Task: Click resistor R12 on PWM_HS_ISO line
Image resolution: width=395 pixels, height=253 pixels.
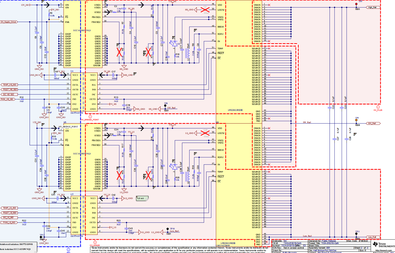Action: (x=23, y=99)
